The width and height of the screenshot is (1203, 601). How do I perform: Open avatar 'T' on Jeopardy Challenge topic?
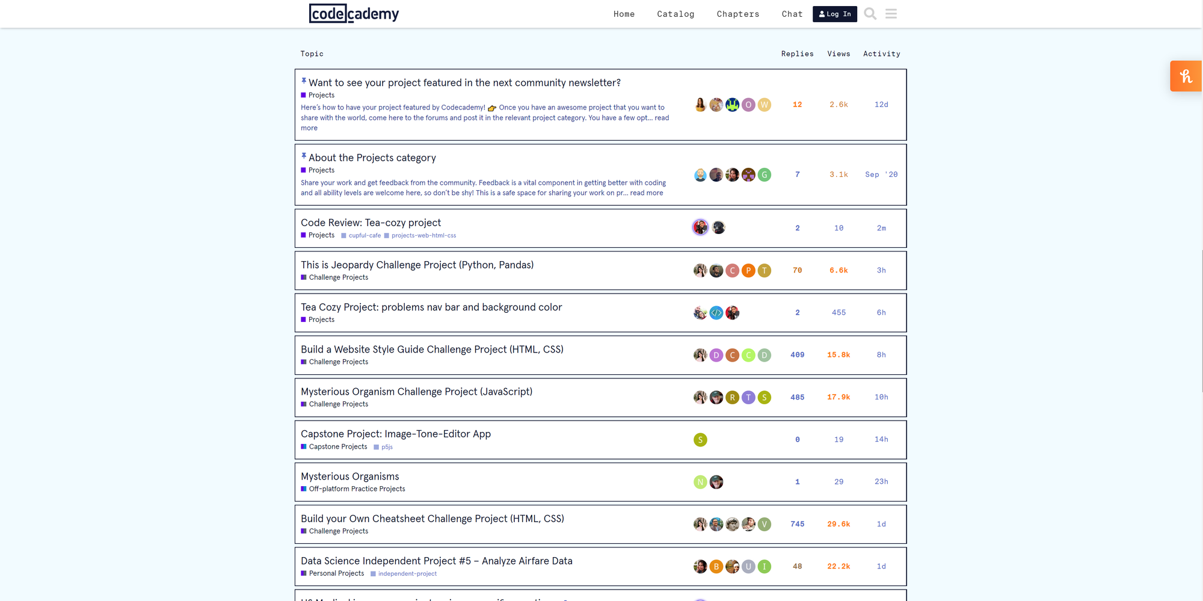pos(765,271)
